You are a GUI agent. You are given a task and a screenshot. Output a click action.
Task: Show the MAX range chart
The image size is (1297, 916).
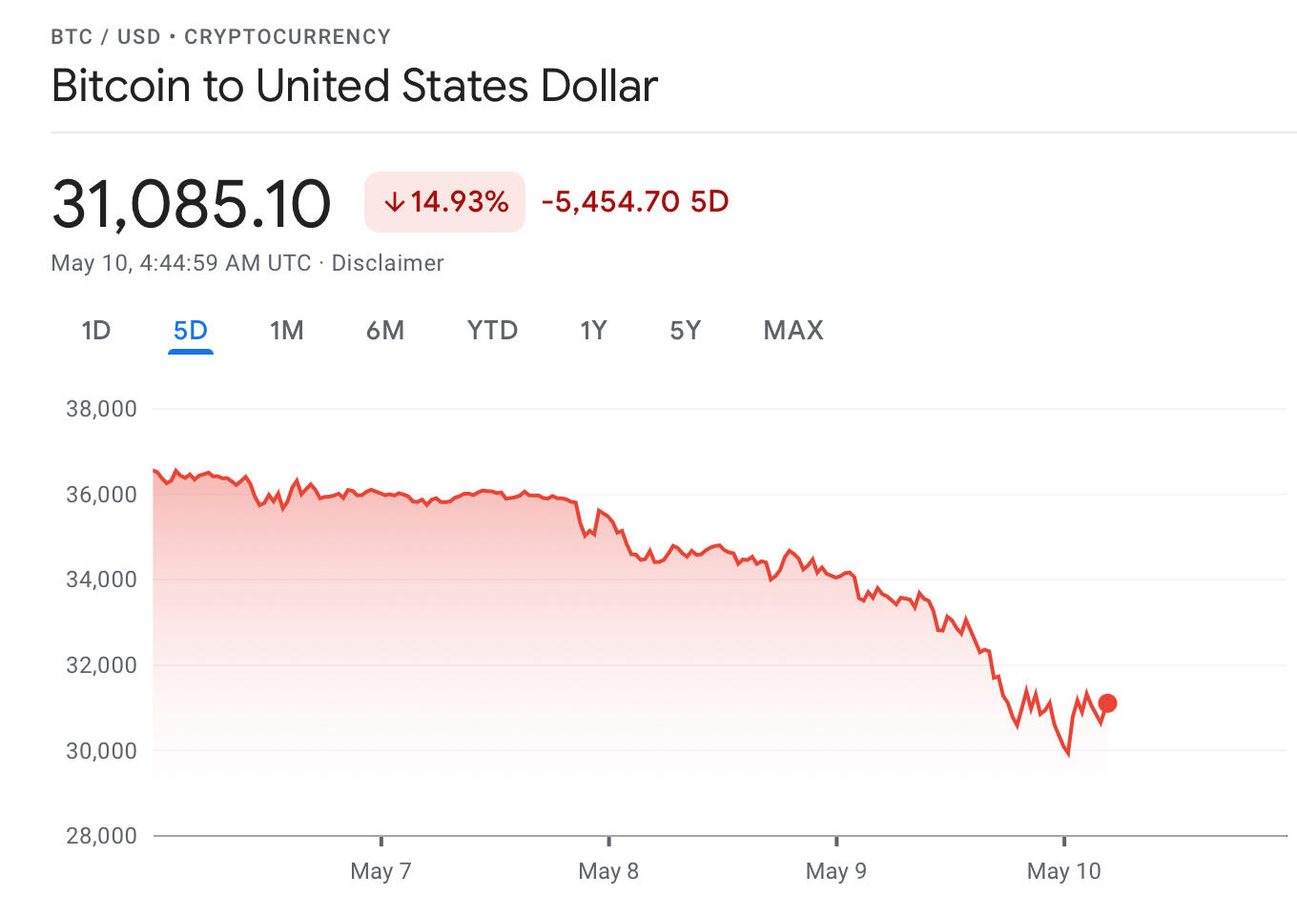[793, 331]
